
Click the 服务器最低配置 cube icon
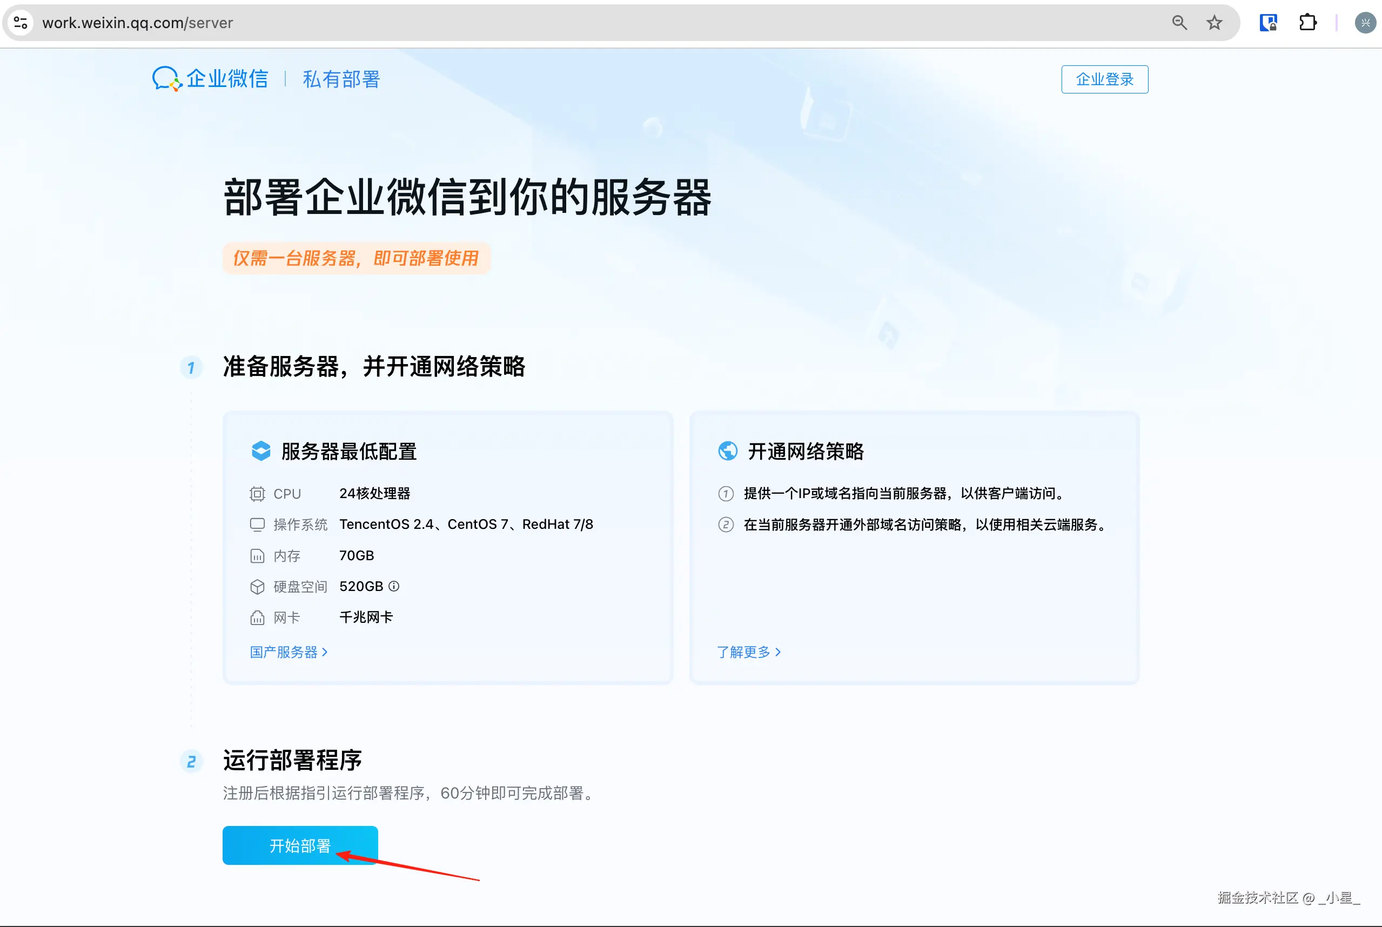pyautogui.click(x=260, y=451)
